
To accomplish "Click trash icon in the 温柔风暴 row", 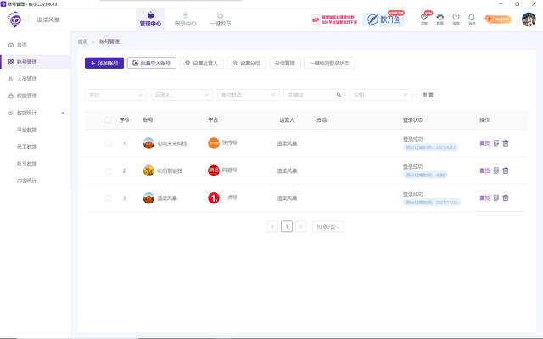I will pyautogui.click(x=506, y=198).
